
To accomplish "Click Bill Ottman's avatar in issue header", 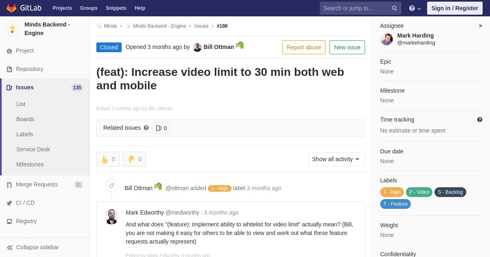I will 197,47.
